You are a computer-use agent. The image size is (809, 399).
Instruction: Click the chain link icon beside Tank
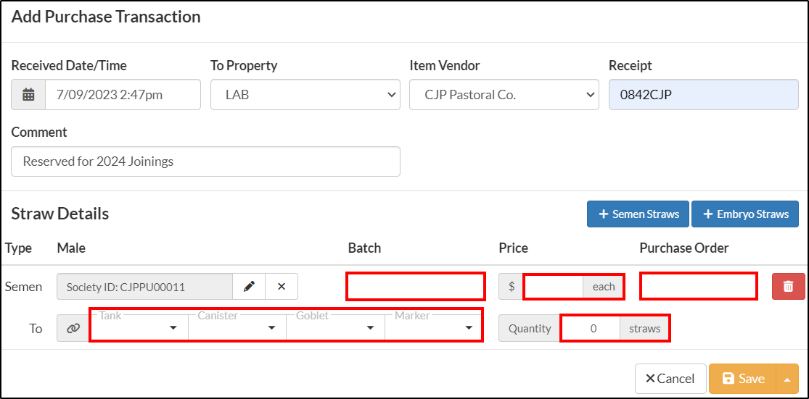tap(73, 328)
